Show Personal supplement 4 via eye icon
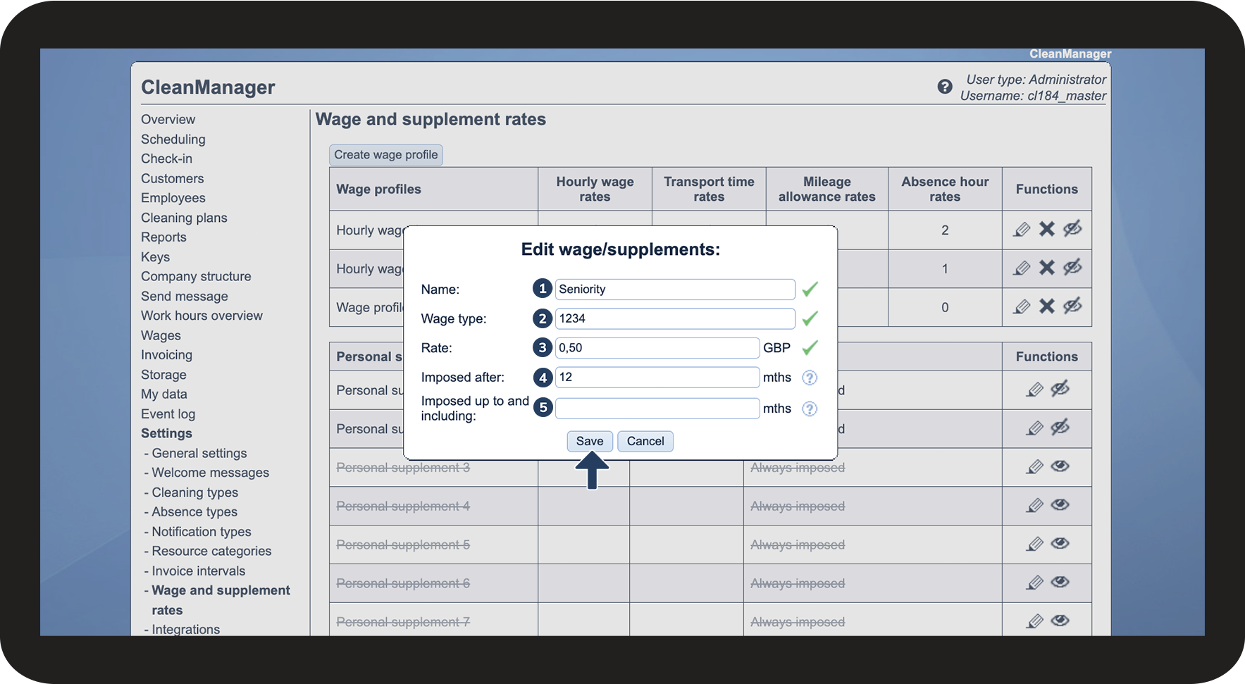The width and height of the screenshot is (1245, 684). click(x=1060, y=505)
